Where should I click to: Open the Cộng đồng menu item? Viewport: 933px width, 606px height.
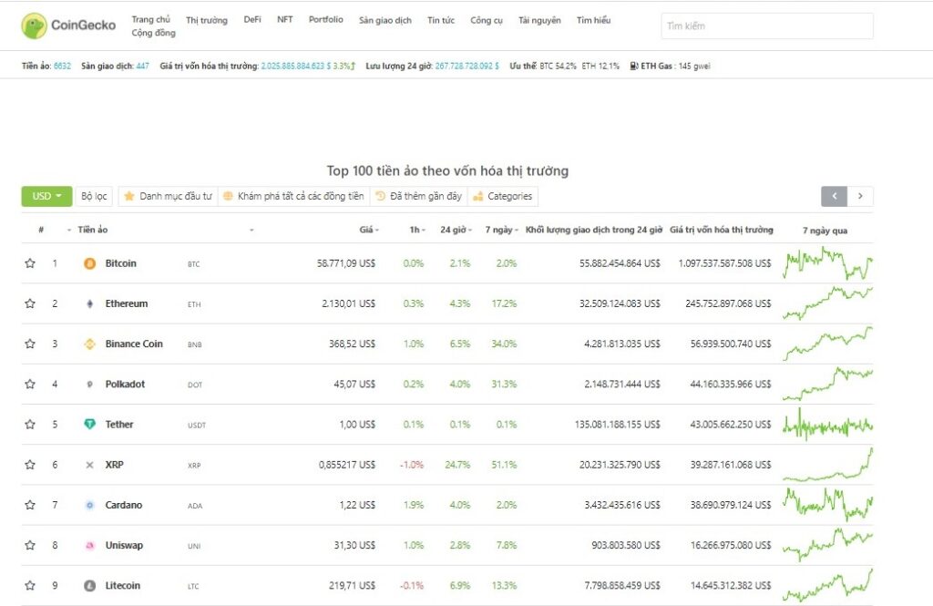tap(153, 33)
